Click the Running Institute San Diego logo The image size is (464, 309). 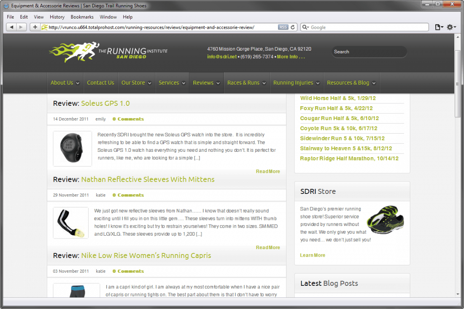[108, 52]
